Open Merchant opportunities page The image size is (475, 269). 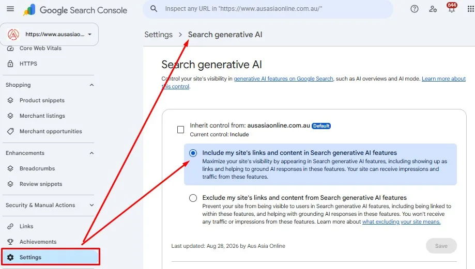point(50,131)
